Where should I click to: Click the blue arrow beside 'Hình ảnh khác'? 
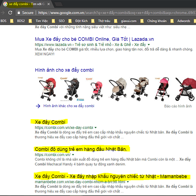click(38, 106)
